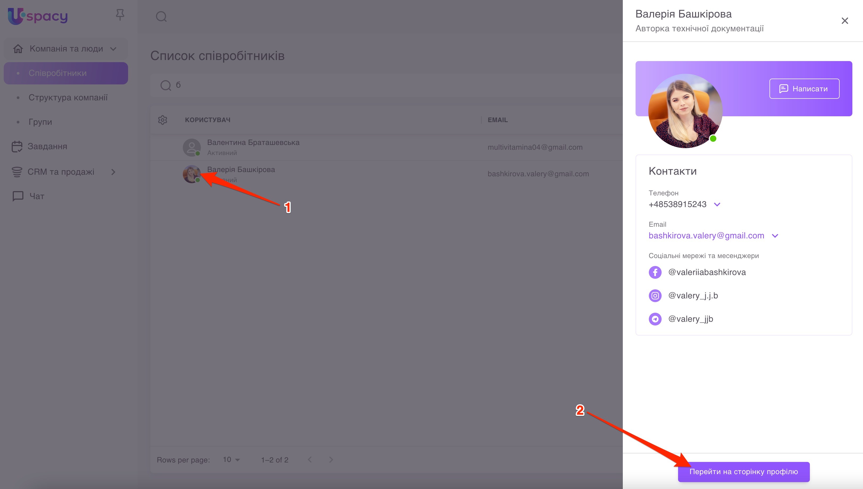Viewport: 863px width, 489px height.
Task: Expand the phone number dropdown chevron
Action: (x=717, y=204)
